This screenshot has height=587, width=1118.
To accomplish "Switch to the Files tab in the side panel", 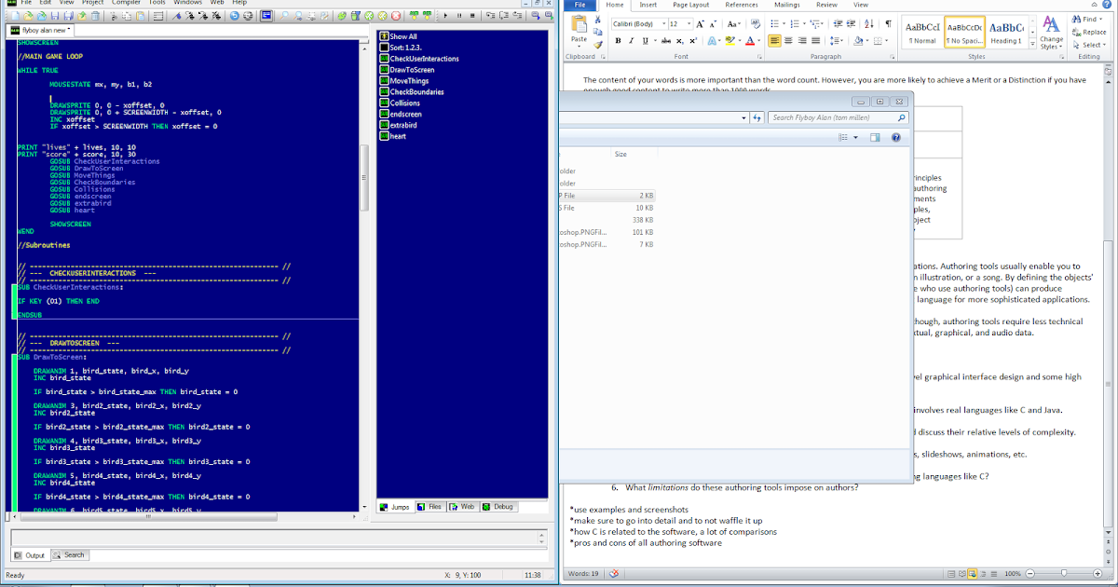I will coord(430,507).
